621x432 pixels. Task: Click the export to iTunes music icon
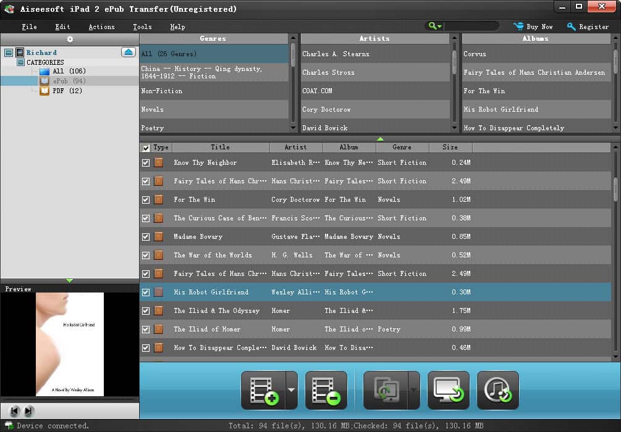tap(498, 391)
